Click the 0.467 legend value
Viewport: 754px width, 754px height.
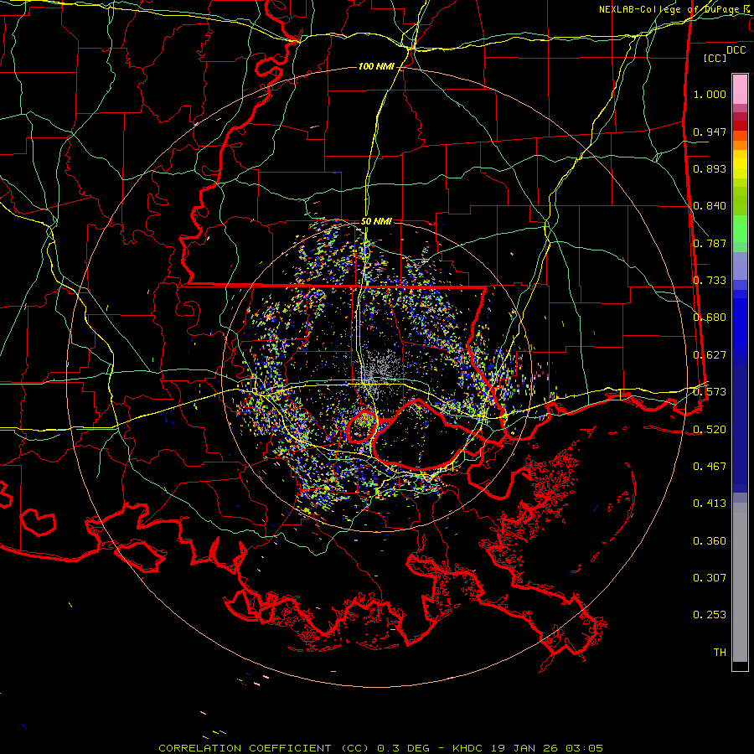[710, 467]
